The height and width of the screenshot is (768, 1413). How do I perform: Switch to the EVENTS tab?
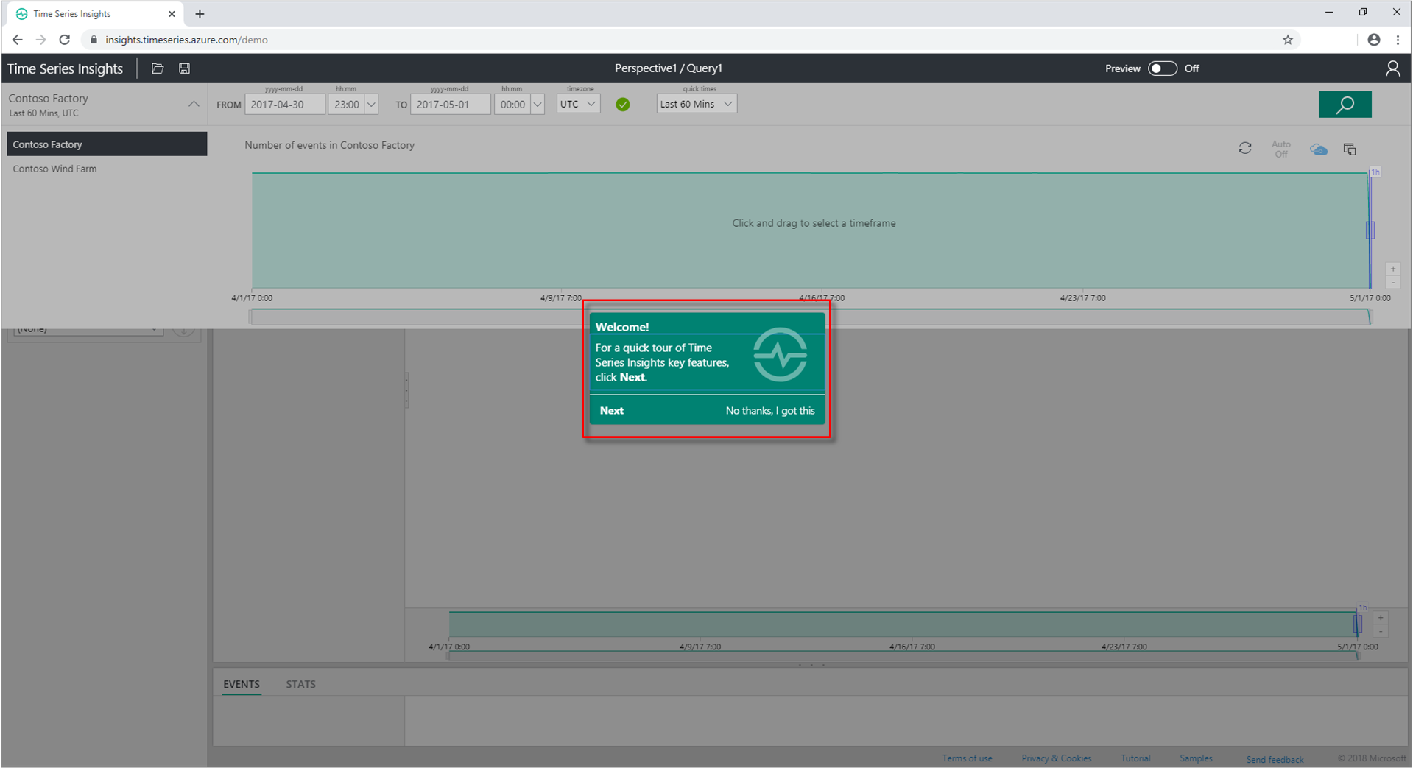[242, 684]
